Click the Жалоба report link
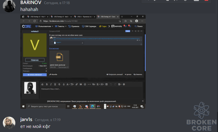 53,75
